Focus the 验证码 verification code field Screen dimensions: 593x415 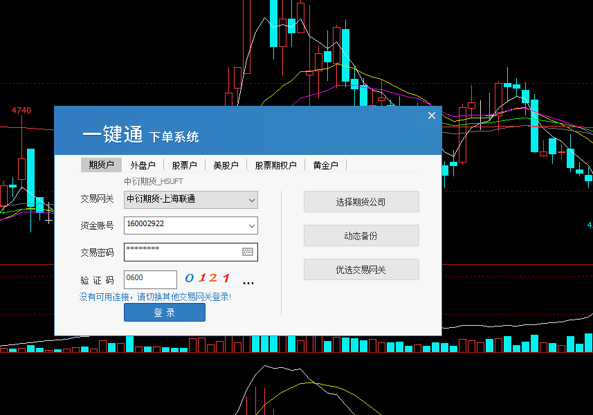coord(151,279)
